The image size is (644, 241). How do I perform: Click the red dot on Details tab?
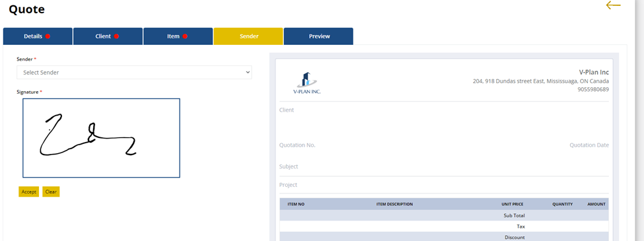point(48,36)
